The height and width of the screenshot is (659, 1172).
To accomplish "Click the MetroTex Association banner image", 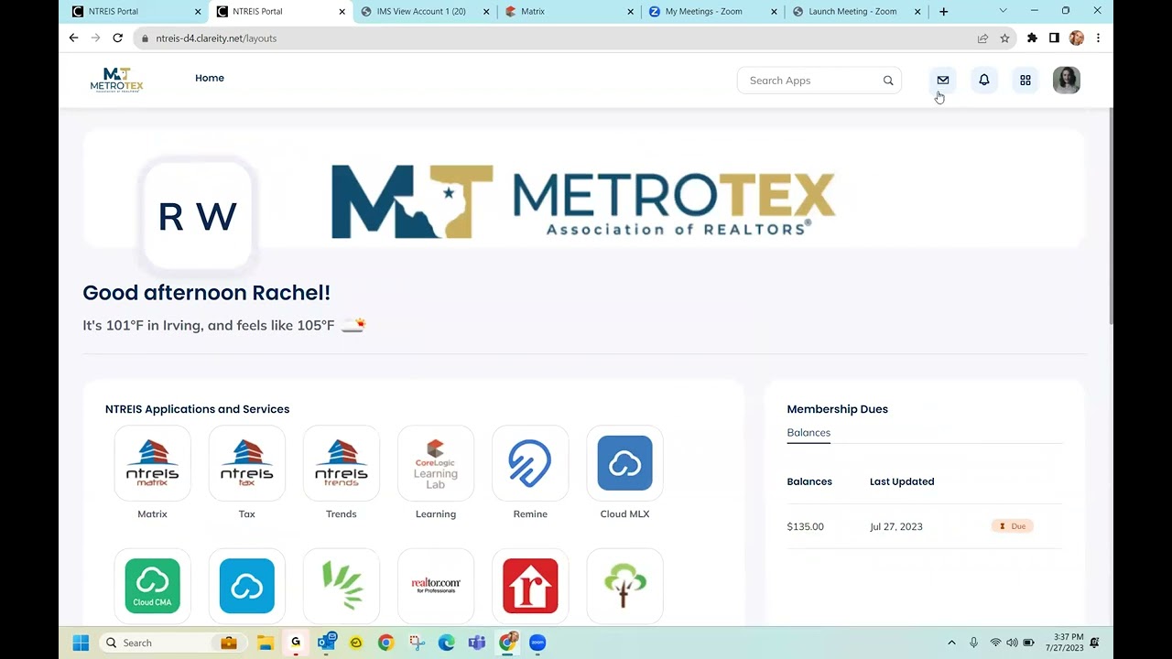I will (x=583, y=201).
